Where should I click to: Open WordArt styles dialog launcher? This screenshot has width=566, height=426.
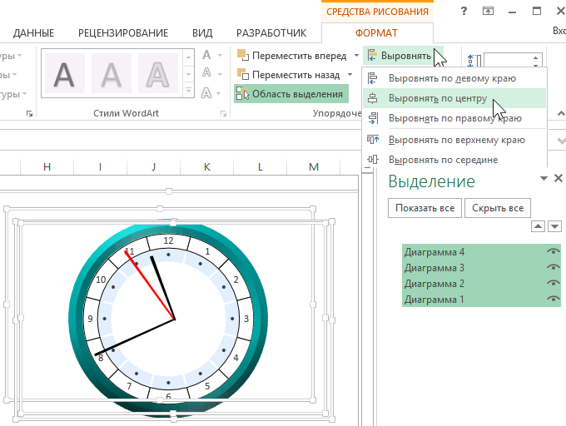223,114
